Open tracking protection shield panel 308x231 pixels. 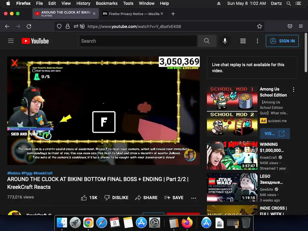click(59, 26)
